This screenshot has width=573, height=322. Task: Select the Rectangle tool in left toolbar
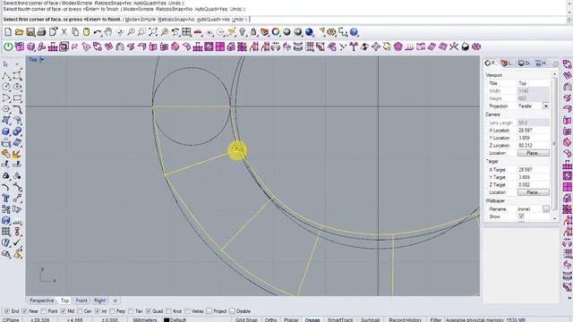tap(17, 98)
